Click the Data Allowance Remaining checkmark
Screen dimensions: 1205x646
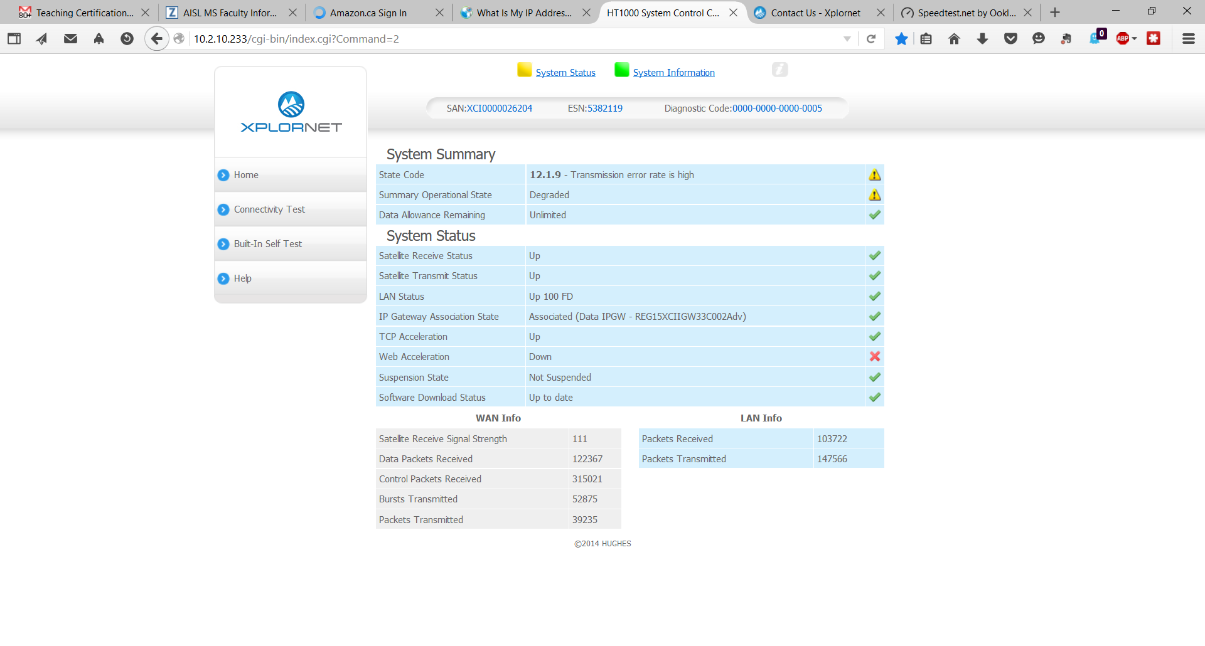[875, 215]
